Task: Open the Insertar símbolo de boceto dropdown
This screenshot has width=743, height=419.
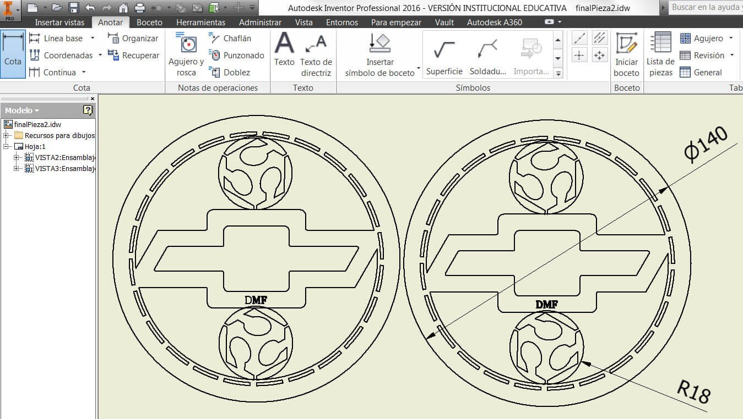Action: 419,70
